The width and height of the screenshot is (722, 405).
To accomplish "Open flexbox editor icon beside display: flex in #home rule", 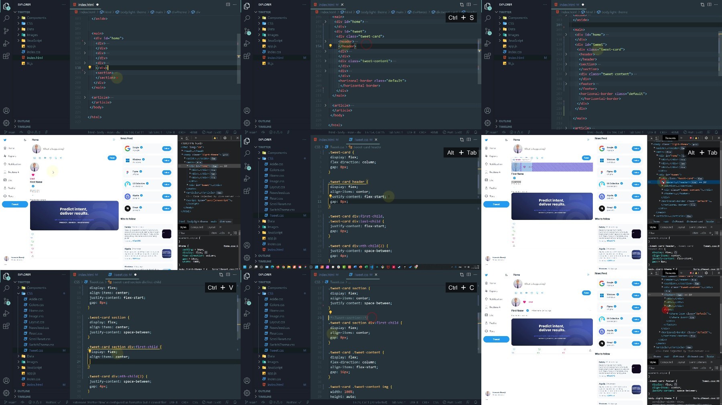I will (206, 253).
